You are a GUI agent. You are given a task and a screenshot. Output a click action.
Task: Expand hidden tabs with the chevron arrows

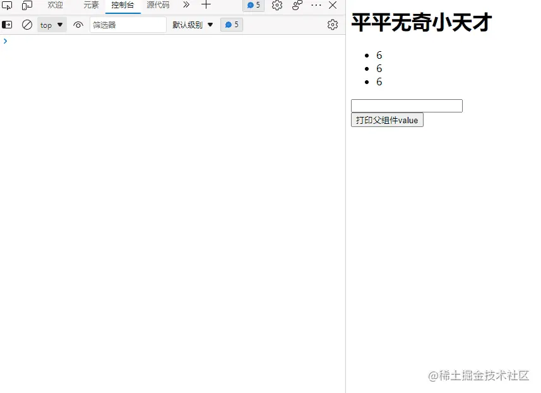coord(186,5)
